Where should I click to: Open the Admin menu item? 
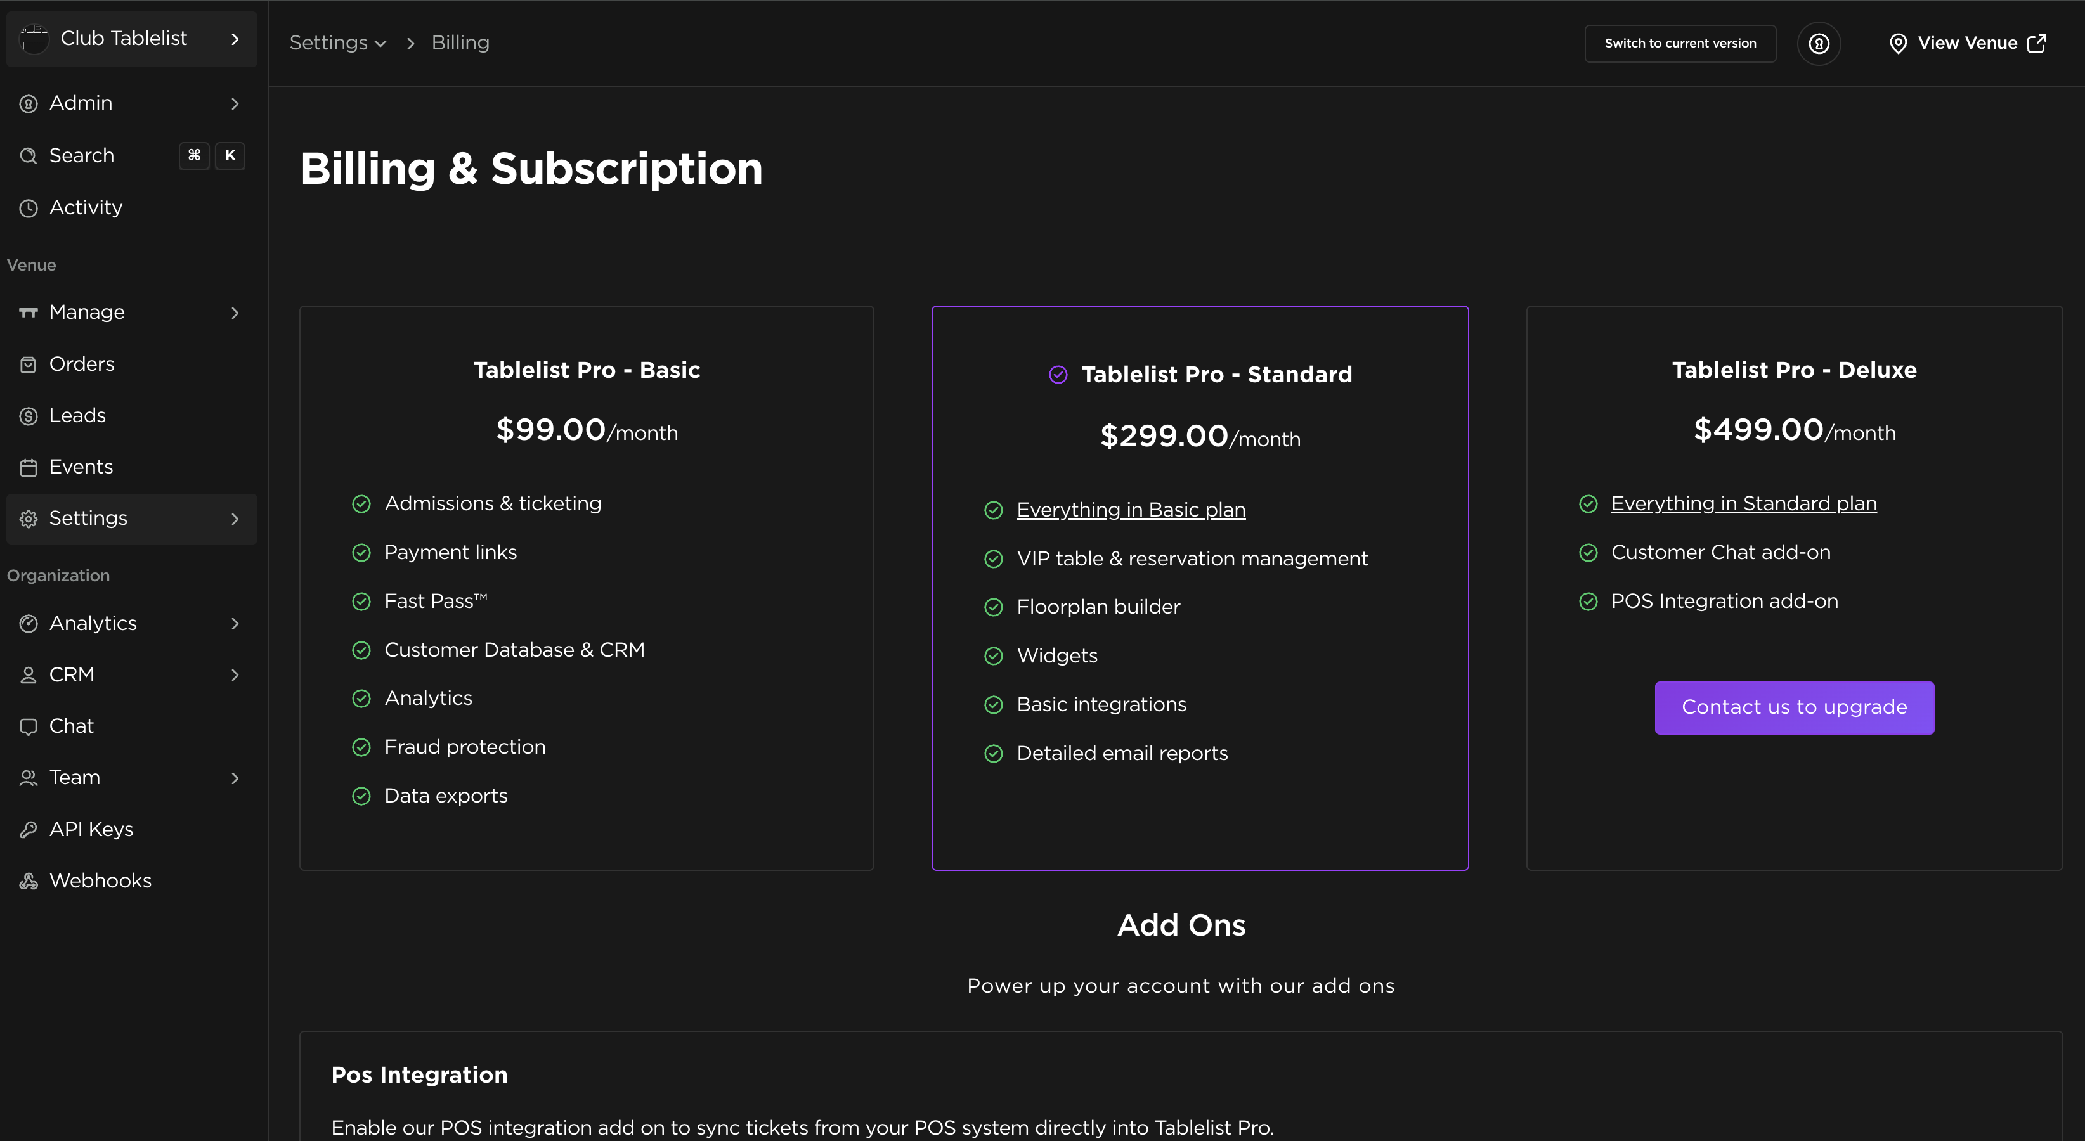(81, 103)
